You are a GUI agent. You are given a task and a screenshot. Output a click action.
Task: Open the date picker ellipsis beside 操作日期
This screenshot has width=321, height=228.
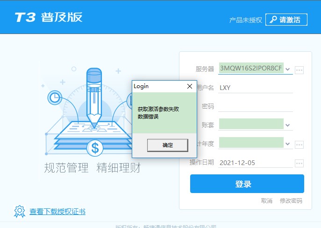click(299, 163)
